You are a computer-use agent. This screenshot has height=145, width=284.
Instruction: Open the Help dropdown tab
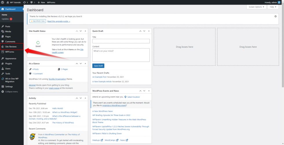[273, 7]
